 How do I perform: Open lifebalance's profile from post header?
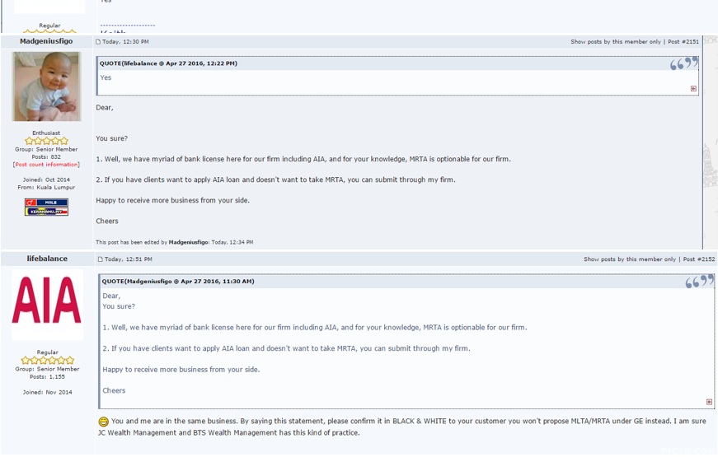coord(47,259)
